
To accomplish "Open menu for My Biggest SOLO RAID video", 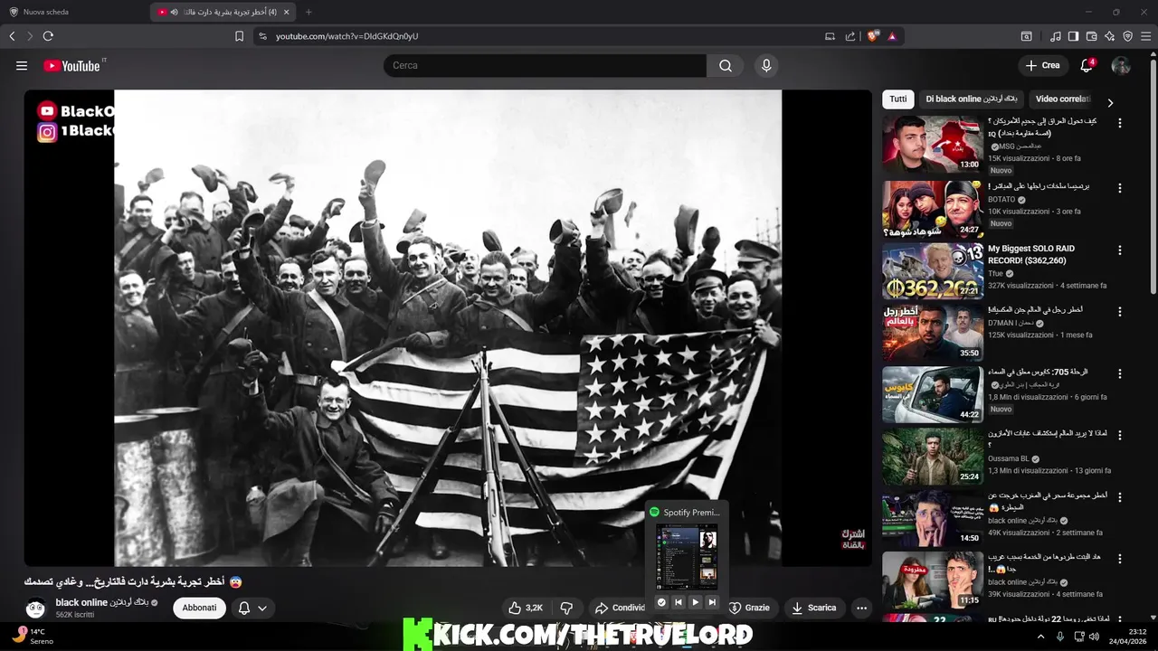I will [1120, 250].
